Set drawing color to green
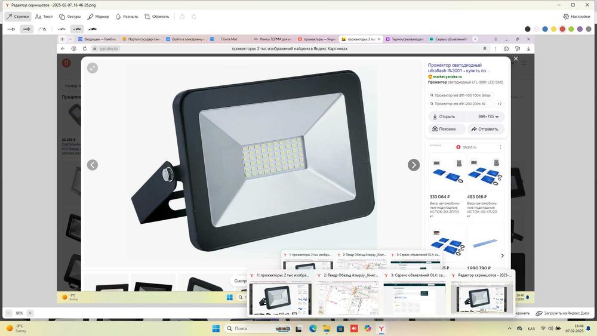The image size is (597, 336). (571, 29)
